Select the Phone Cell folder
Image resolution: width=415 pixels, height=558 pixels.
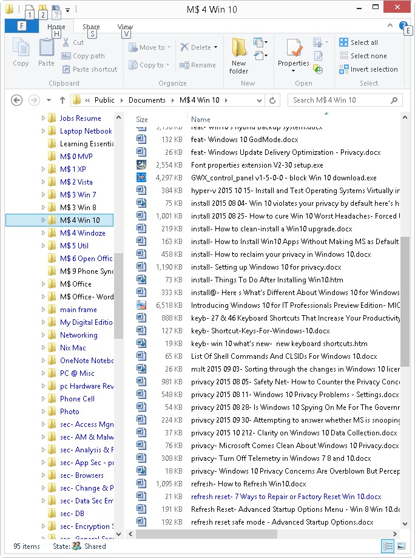[77, 398]
